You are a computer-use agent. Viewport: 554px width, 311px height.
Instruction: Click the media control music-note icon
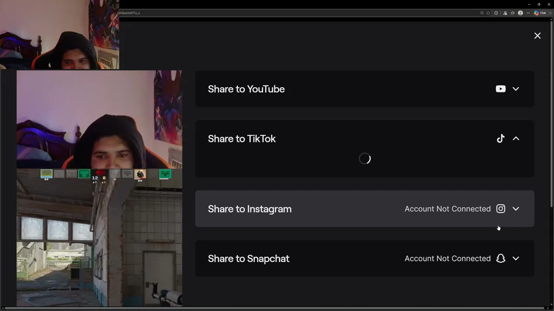pyautogui.click(x=505, y=13)
